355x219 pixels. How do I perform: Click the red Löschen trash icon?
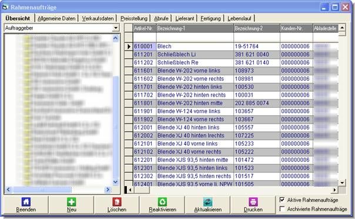coord(117,201)
